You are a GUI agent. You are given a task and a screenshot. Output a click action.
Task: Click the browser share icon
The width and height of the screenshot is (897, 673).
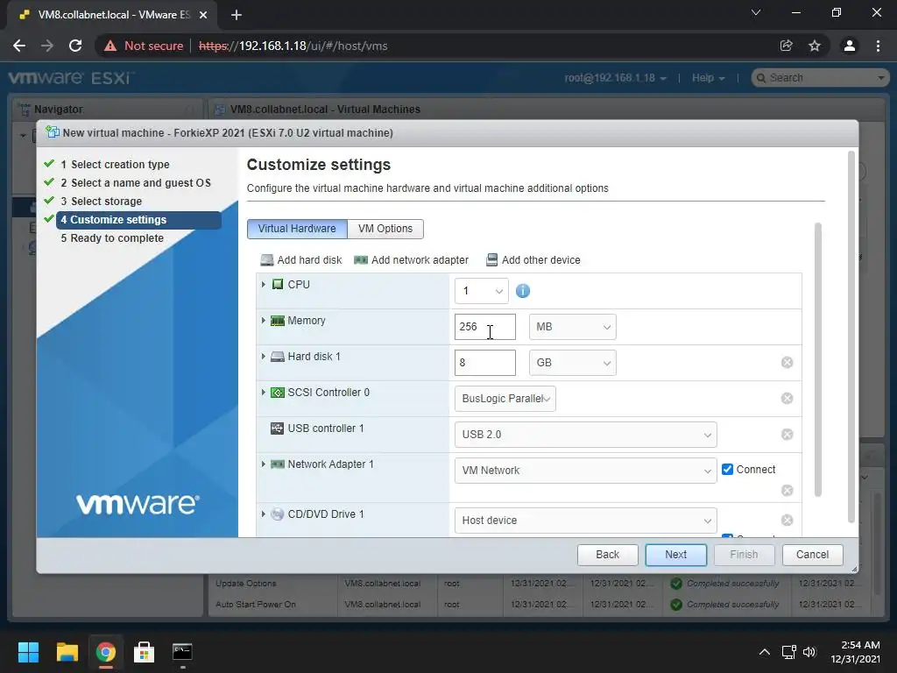tap(787, 46)
